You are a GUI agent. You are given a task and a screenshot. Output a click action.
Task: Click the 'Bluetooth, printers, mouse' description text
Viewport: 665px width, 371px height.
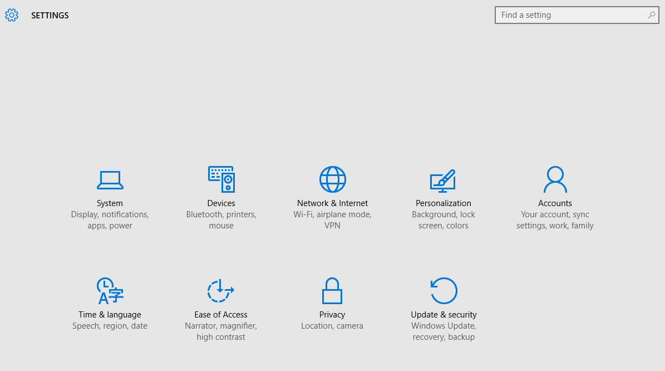pos(221,219)
